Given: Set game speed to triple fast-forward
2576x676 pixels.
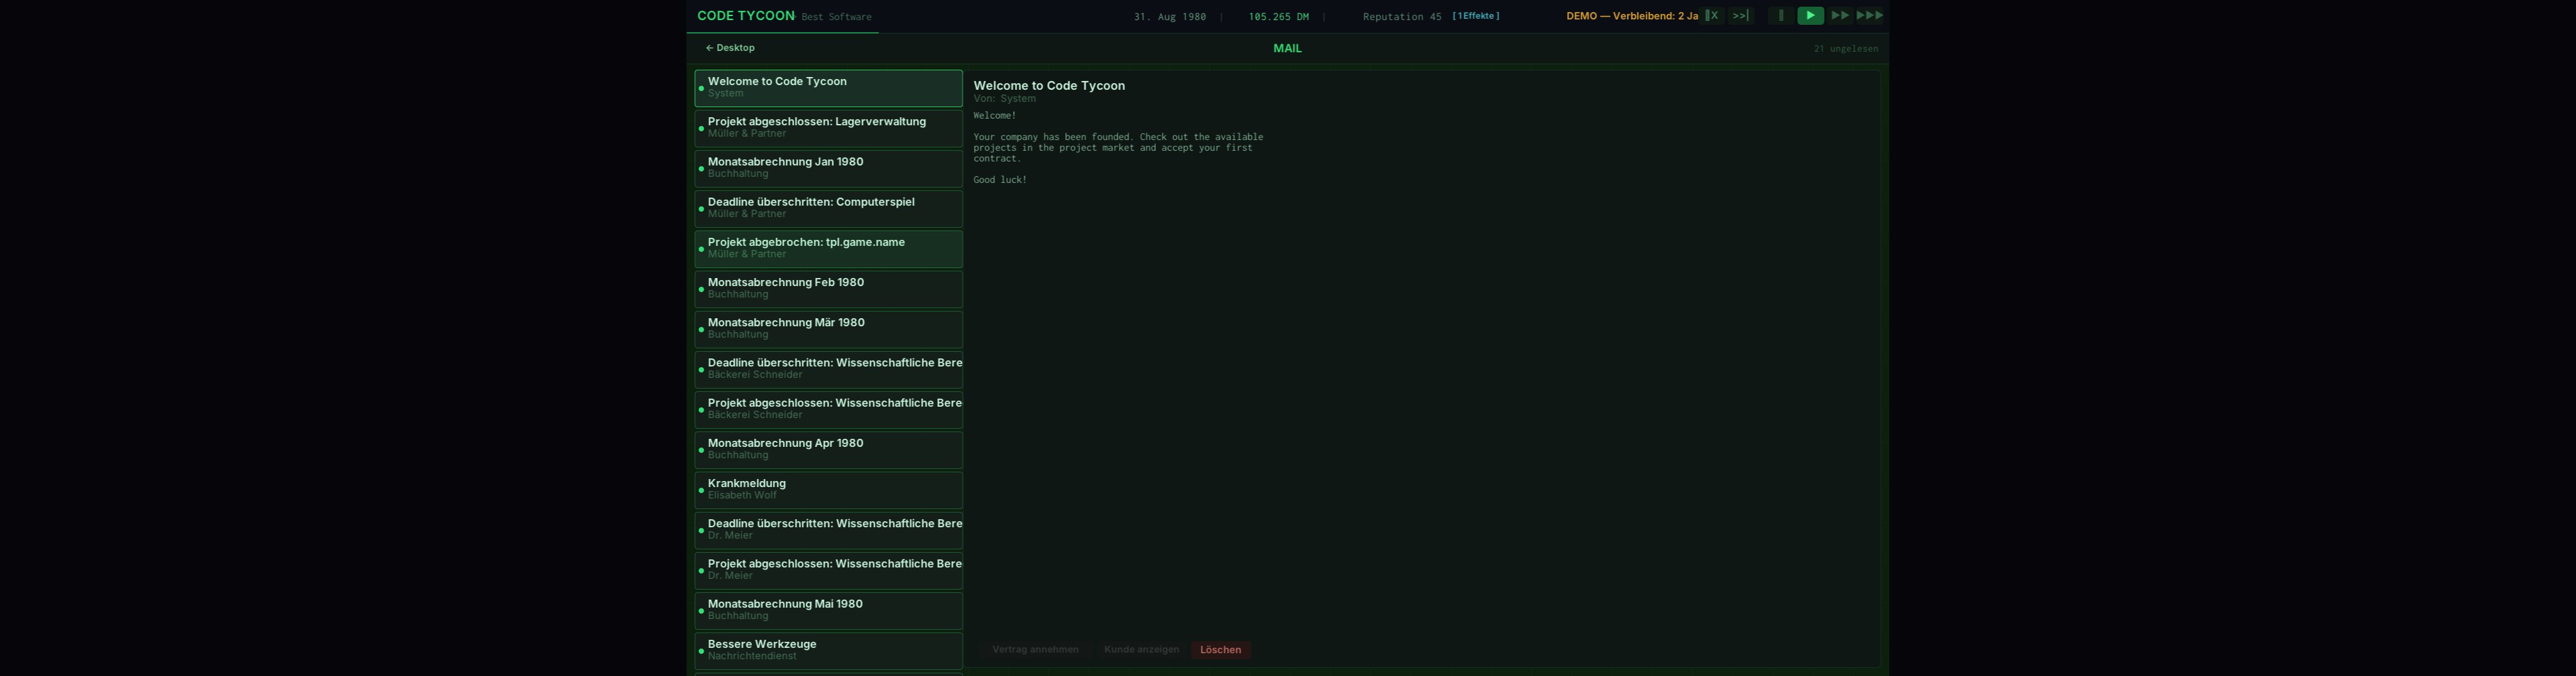Looking at the screenshot, I should pyautogui.click(x=1869, y=16).
